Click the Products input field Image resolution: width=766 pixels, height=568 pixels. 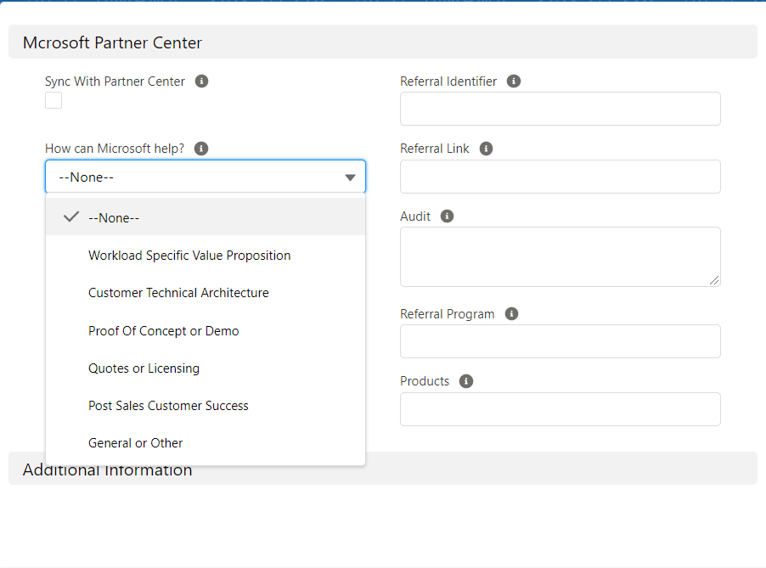[x=560, y=409]
